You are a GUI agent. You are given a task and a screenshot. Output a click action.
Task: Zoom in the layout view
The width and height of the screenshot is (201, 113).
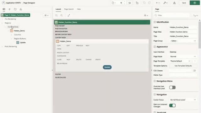point(62,15)
